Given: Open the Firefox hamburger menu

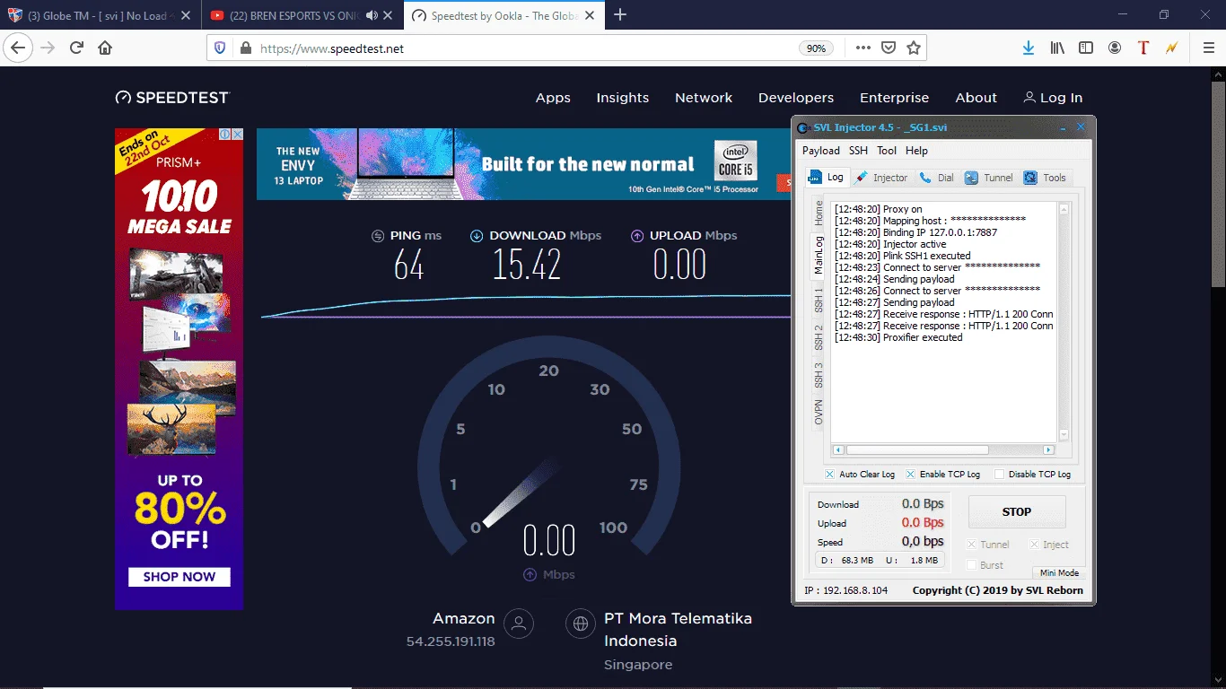Looking at the screenshot, I should click(1208, 48).
